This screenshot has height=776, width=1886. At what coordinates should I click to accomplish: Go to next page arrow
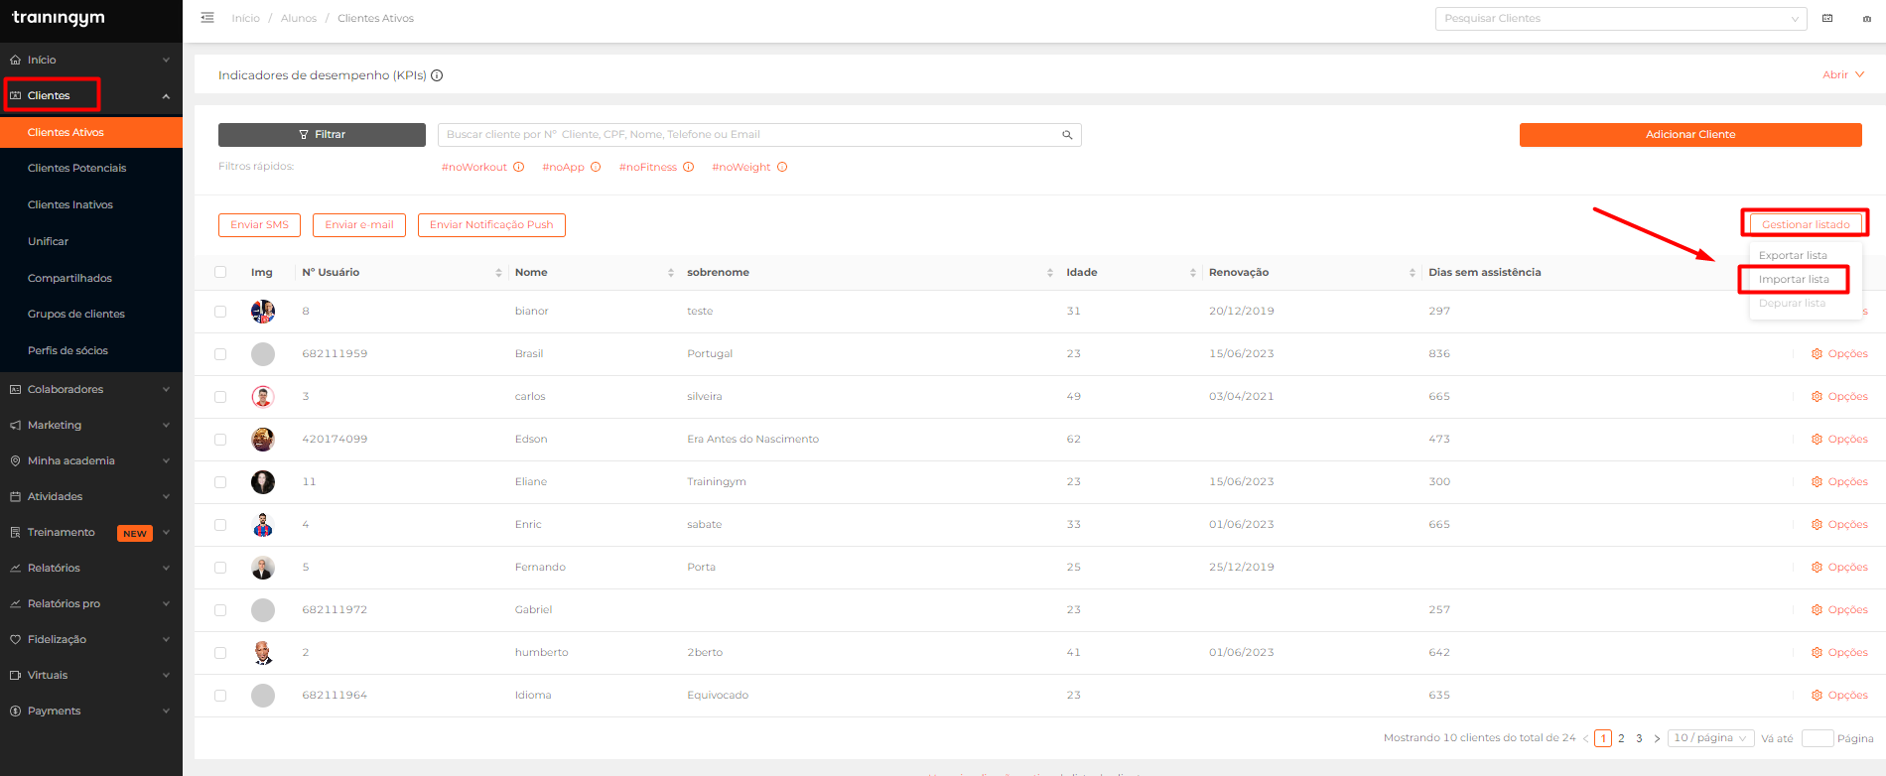pos(1657,738)
